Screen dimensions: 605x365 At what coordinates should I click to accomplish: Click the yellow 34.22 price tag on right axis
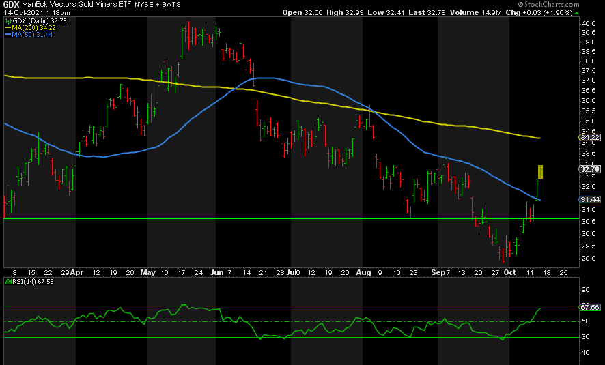[x=589, y=138]
